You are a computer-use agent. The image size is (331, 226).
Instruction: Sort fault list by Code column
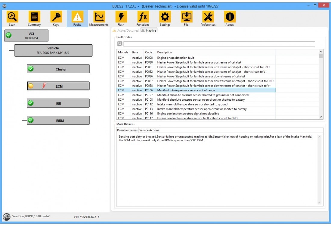click(149, 52)
